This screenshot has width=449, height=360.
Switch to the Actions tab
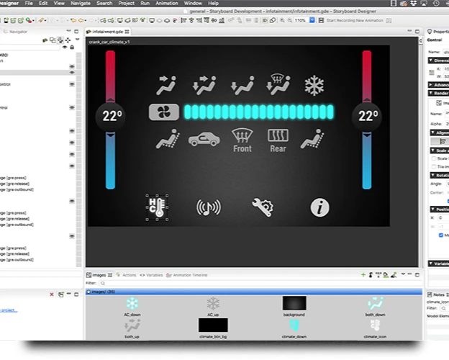pyautogui.click(x=127, y=275)
